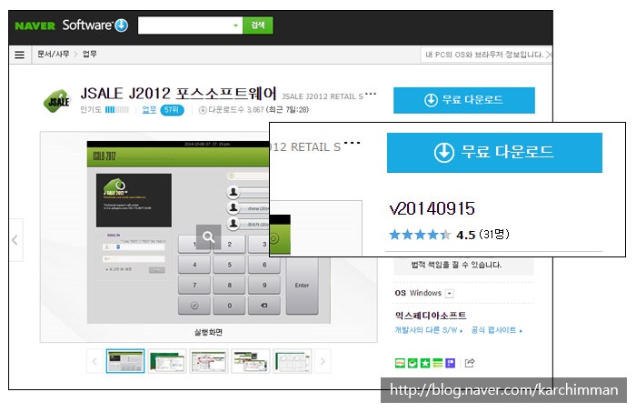The height and width of the screenshot is (412, 636).
Task: Click the green 검색 search button
Action: [257, 25]
